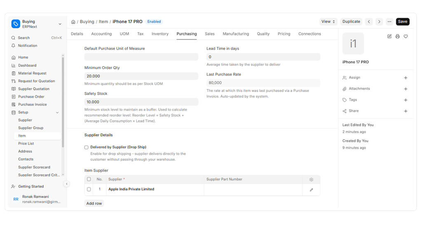Switch to the Connections tab
Image resolution: width=422 pixels, height=226 pixels.
click(309, 34)
